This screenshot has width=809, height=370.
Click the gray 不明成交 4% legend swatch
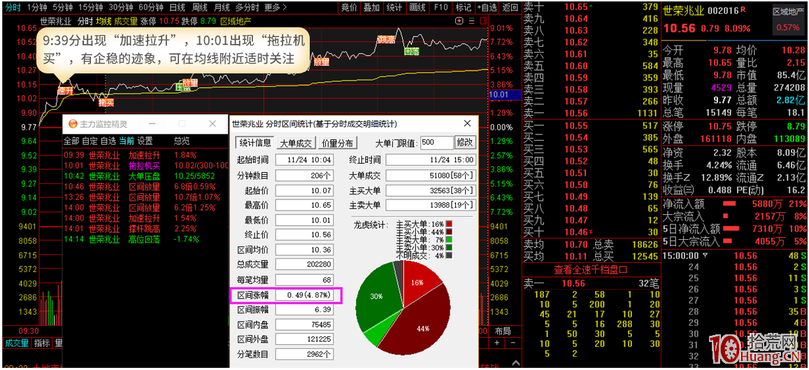449,255
